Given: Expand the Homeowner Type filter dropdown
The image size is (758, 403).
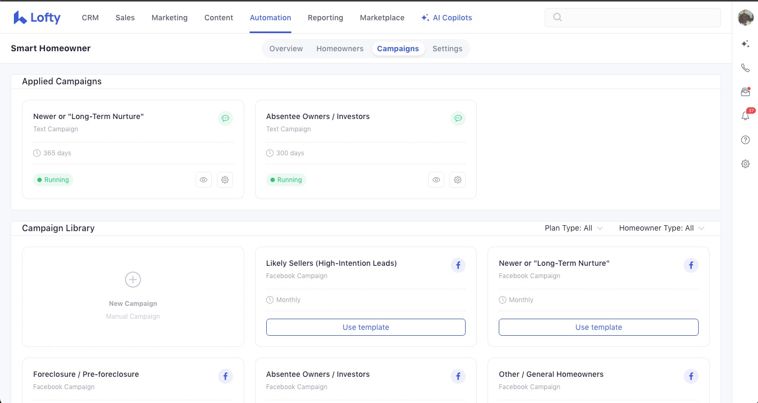Looking at the screenshot, I should (661, 228).
